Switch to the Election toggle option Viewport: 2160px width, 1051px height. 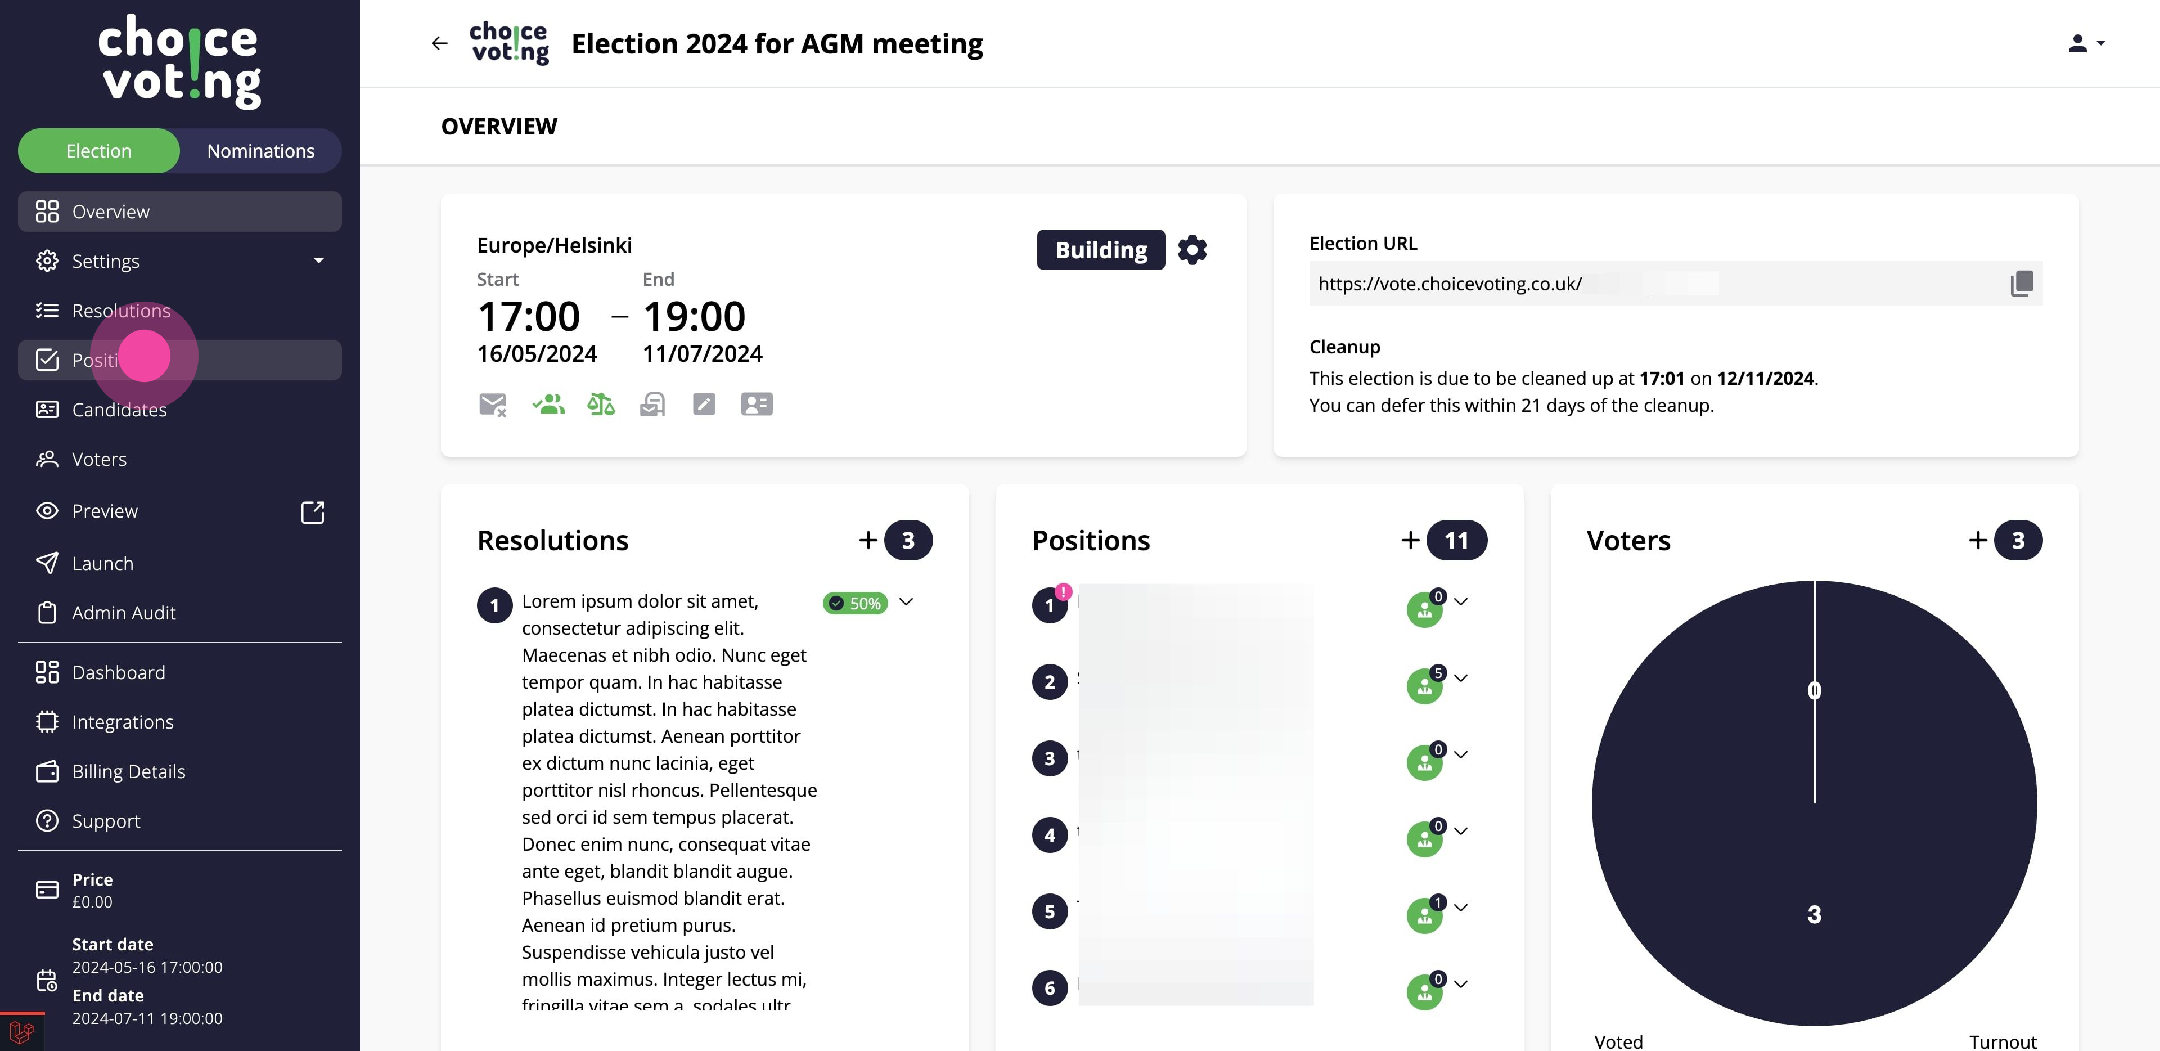(x=99, y=151)
